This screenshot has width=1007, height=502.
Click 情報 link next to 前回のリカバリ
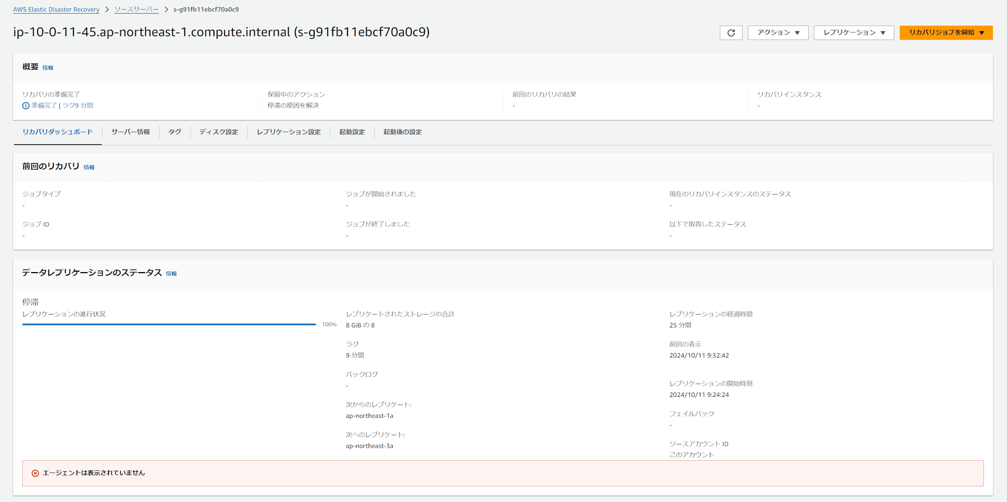(x=89, y=168)
